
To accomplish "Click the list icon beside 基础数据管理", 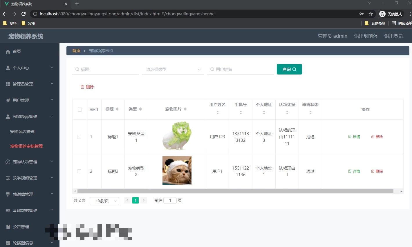I will coord(8,210).
